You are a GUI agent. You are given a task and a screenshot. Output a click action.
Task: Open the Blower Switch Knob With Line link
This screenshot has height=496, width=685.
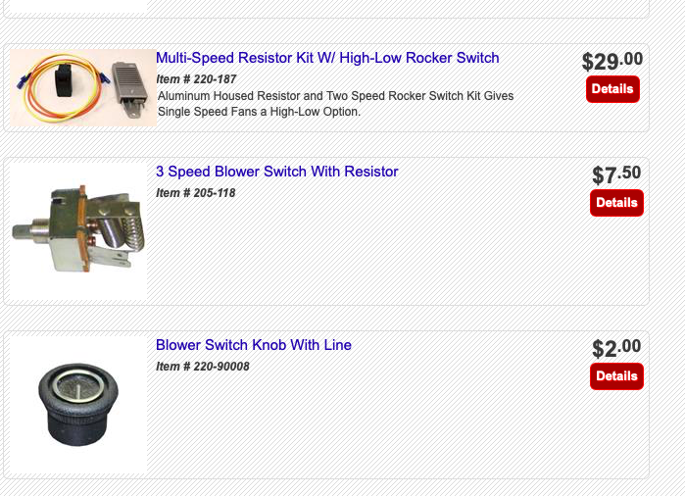click(254, 345)
